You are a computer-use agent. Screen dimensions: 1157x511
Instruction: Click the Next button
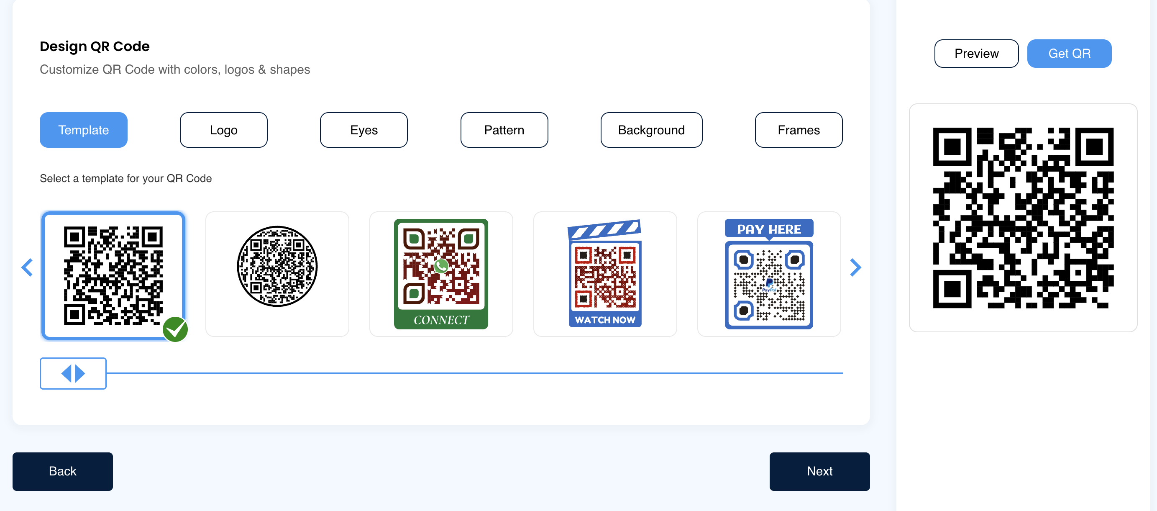(819, 471)
